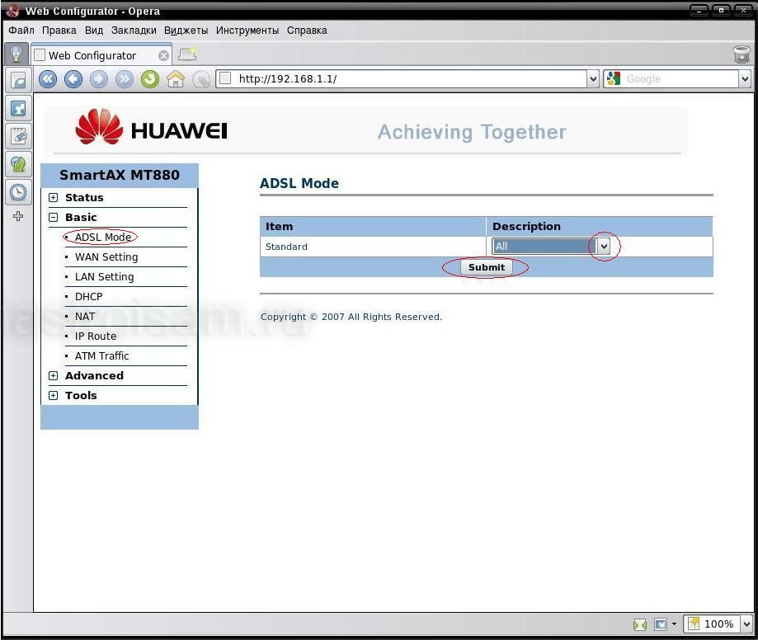Open the Инструменты menu

pyautogui.click(x=247, y=31)
